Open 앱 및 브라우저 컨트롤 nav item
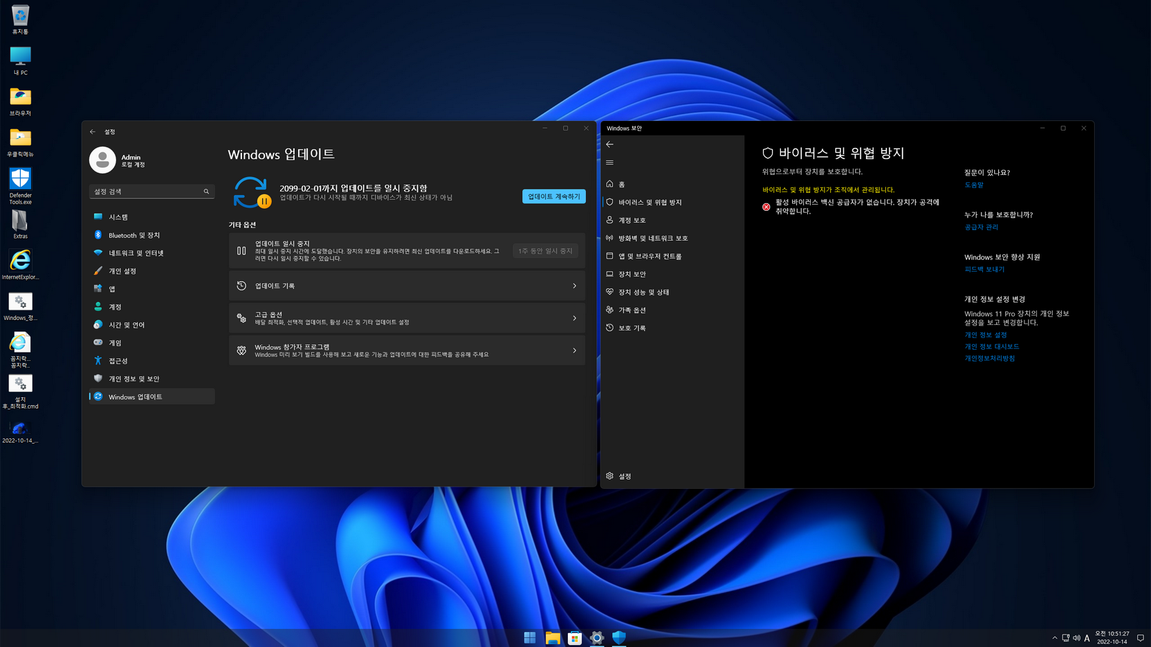 coord(672,256)
